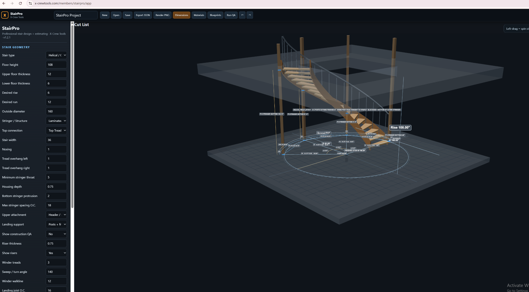Image resolution: width=529 pixels, height=292 pixels.
Task: Click the sidebar vertical scrollbar
Action: (72, 116)
